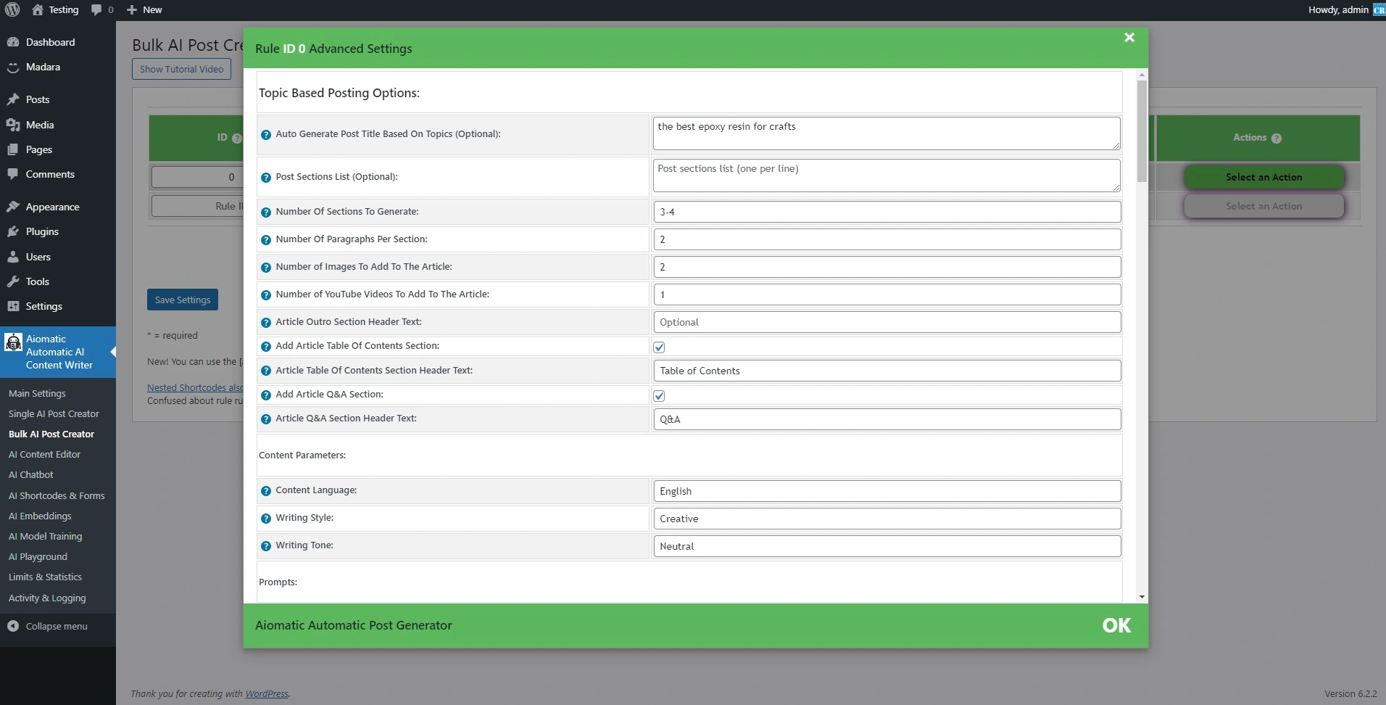Click help icon for Number of YouTube Videos
Screen dimensions: 1386x705
click(266, 295)
